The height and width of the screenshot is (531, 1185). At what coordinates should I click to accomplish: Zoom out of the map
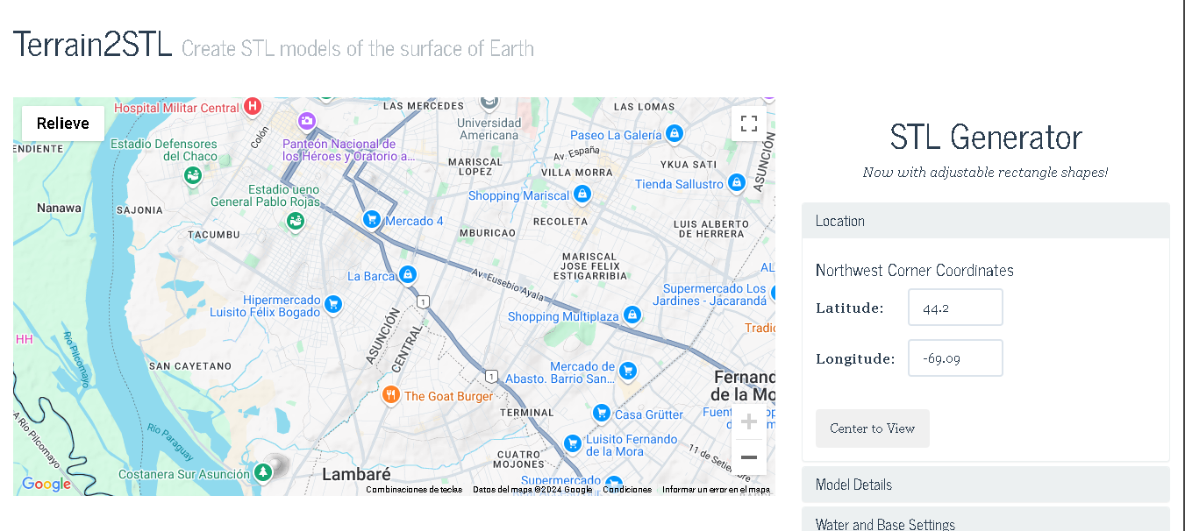coord(748,457)
